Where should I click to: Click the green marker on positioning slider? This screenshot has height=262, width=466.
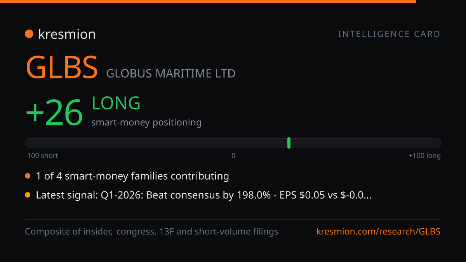[x=289, y=143]
